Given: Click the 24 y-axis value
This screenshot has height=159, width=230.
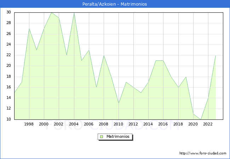Looking at the screenshot, I should point(8,45).
